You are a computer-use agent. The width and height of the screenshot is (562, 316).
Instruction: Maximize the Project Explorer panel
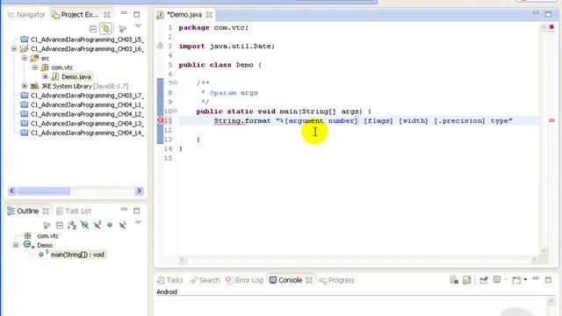[137, 14]
